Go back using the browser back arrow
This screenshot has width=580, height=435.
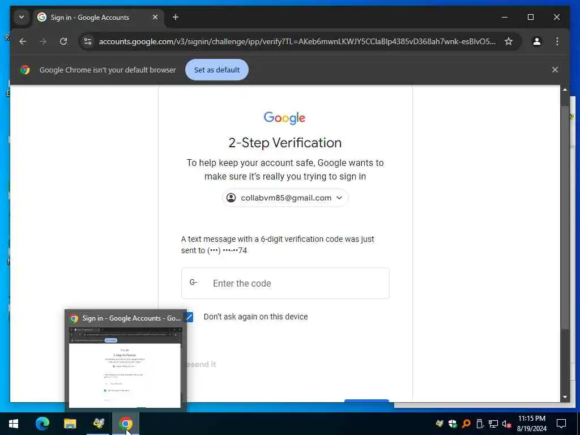[23, 41]
